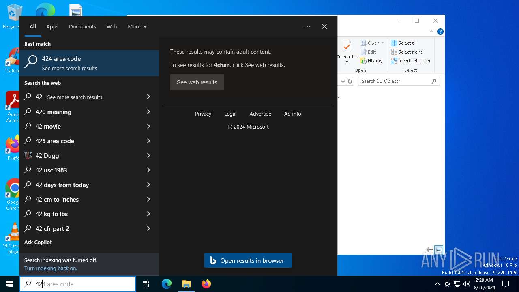Switch Explorer to details view icon
519x292 pixels.
pos(429,250)
